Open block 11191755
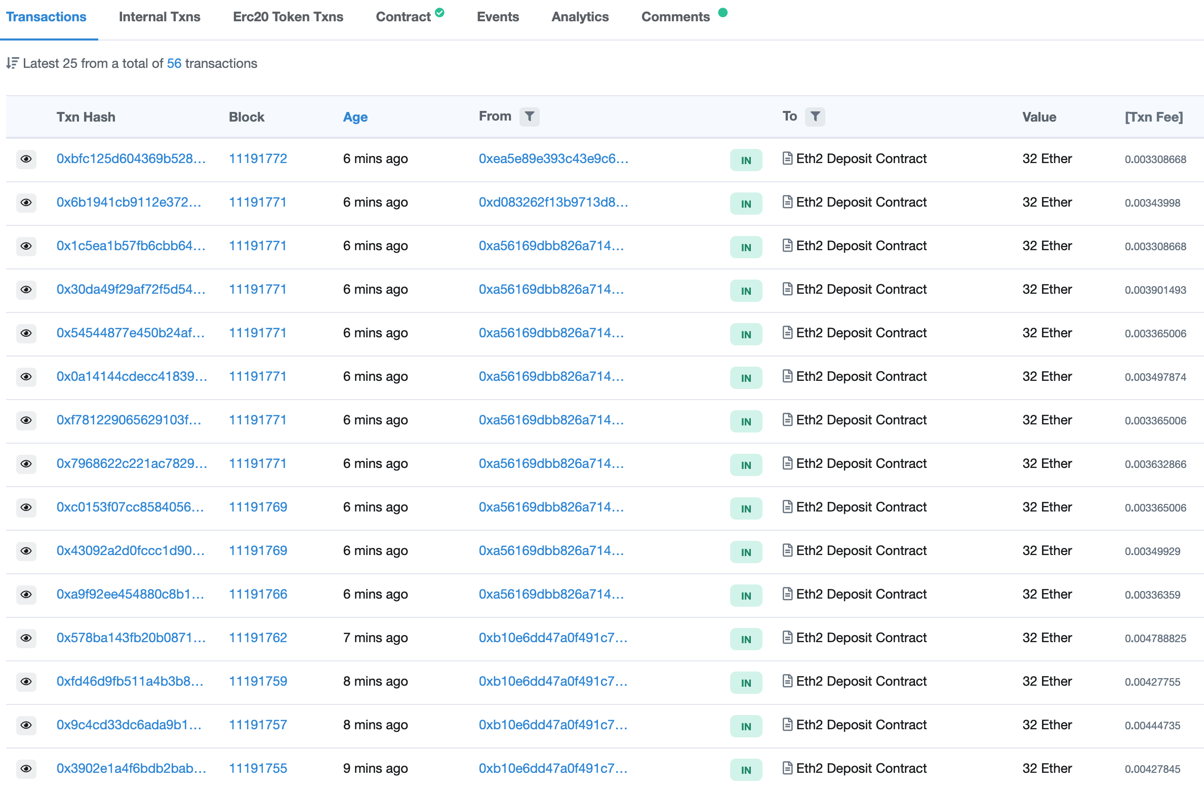This screenshot has height=788, width=1204. [x=258, y=768]
